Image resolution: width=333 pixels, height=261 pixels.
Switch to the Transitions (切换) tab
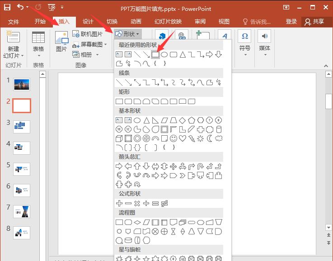(x=112, y=22)
